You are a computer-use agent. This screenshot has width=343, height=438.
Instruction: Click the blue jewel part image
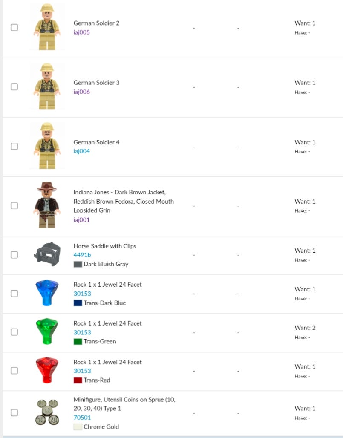(47, 293)
